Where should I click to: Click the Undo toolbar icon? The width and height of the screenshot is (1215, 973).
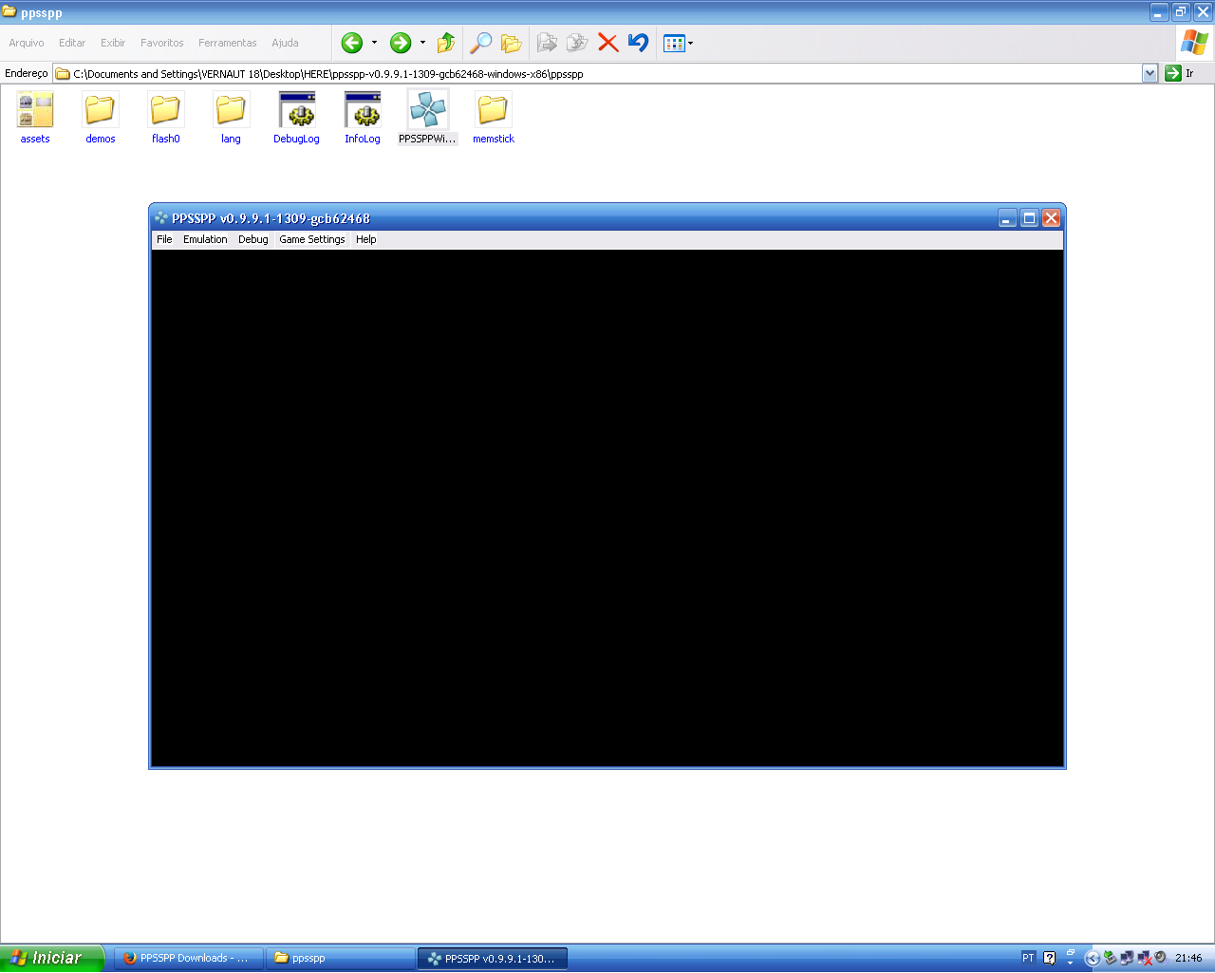(638, 43)
